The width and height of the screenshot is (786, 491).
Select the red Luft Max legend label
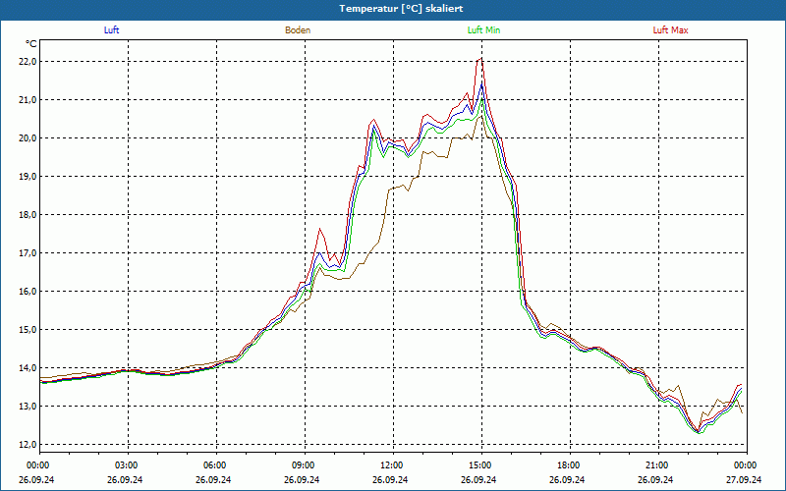pos(670,30)
